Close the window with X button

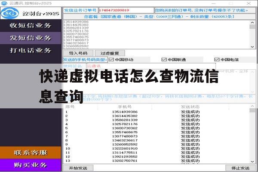point(249,3)
